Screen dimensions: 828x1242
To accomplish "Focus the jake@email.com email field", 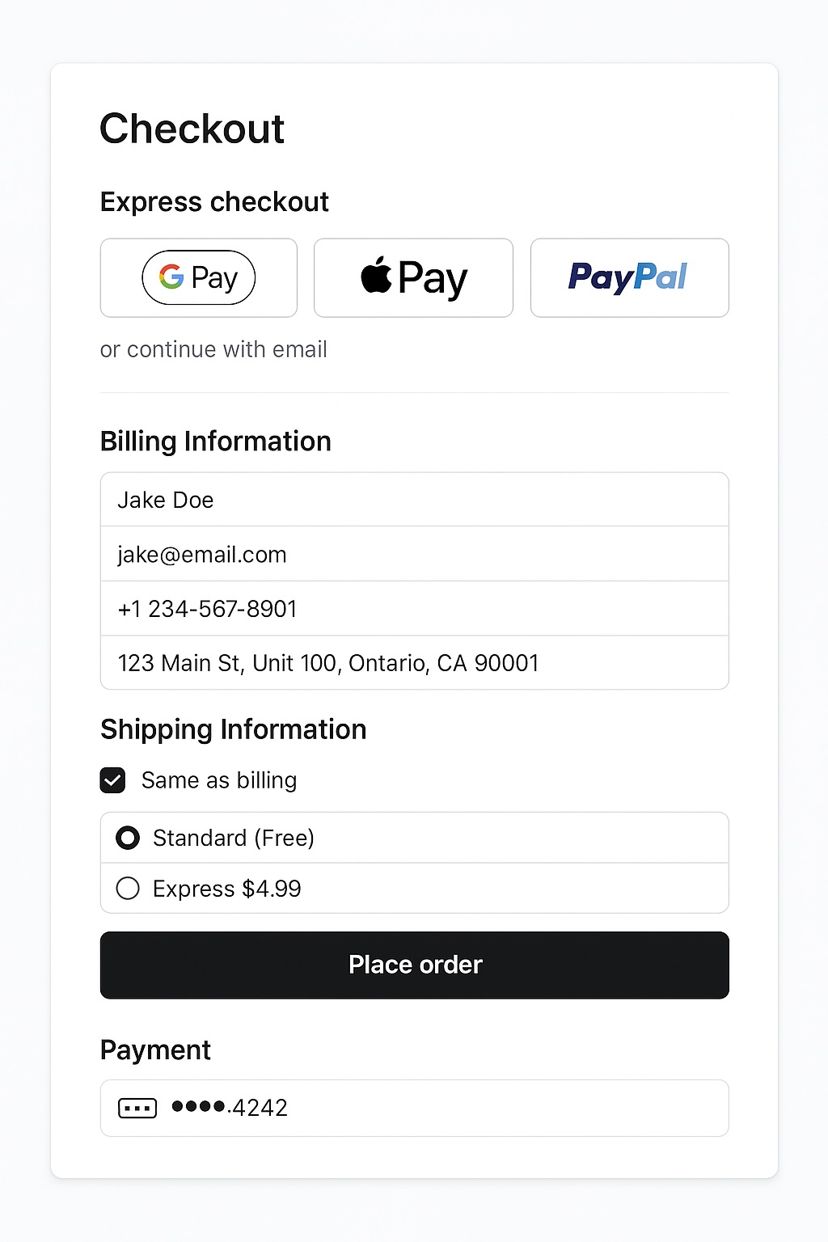I will click(414, 554).
